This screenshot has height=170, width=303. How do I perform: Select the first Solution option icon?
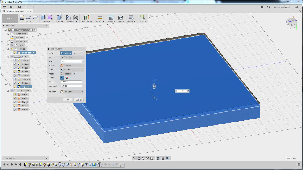tap(62, 78)
